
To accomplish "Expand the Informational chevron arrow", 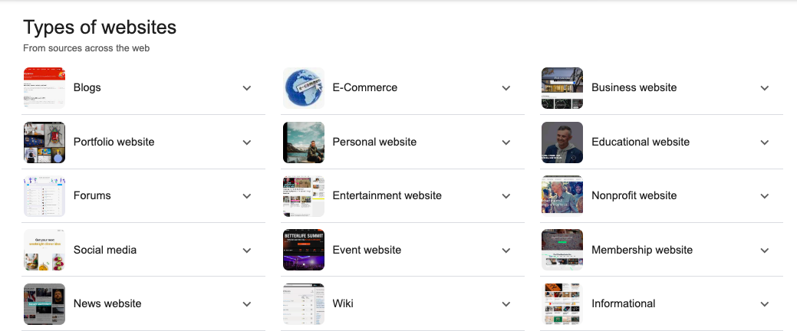I will (765, 304).
